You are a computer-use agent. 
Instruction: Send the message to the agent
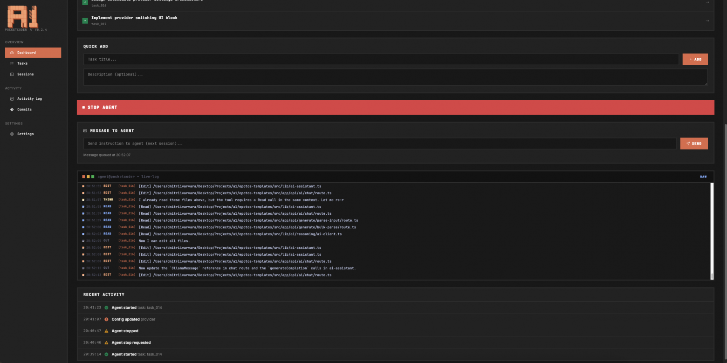(694, 144)
